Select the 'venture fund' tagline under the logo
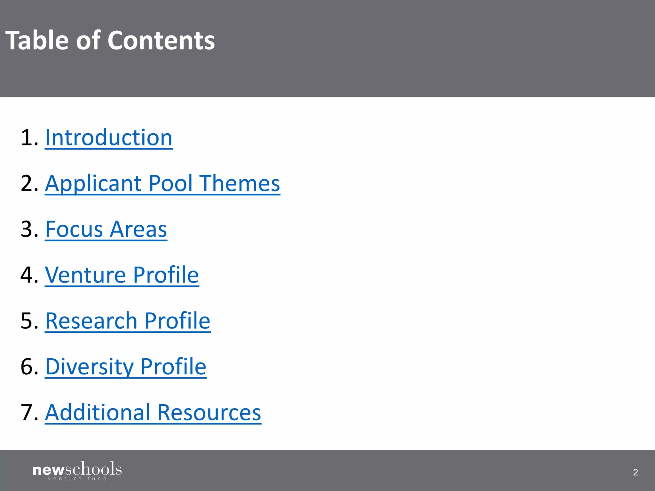 click(77, 479)
